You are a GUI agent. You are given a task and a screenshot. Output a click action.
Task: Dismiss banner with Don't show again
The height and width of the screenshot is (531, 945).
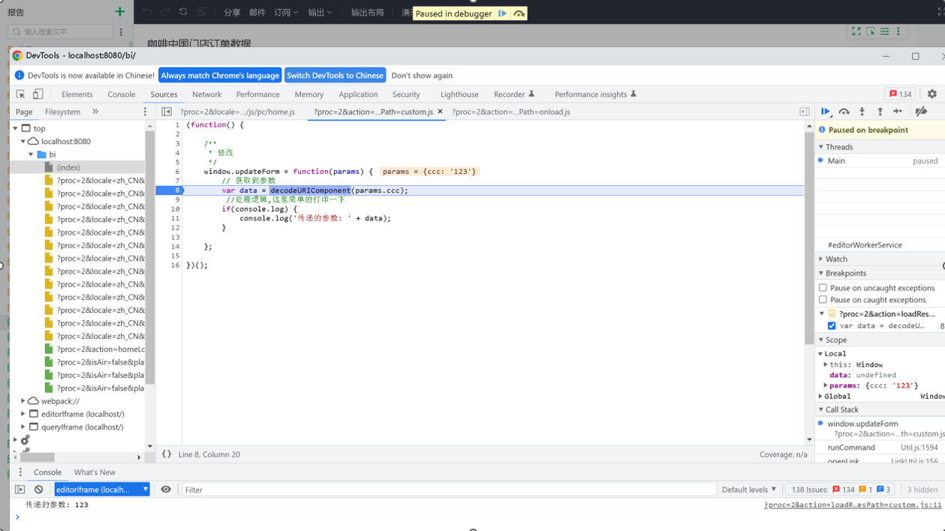click(x=422, y=75)
